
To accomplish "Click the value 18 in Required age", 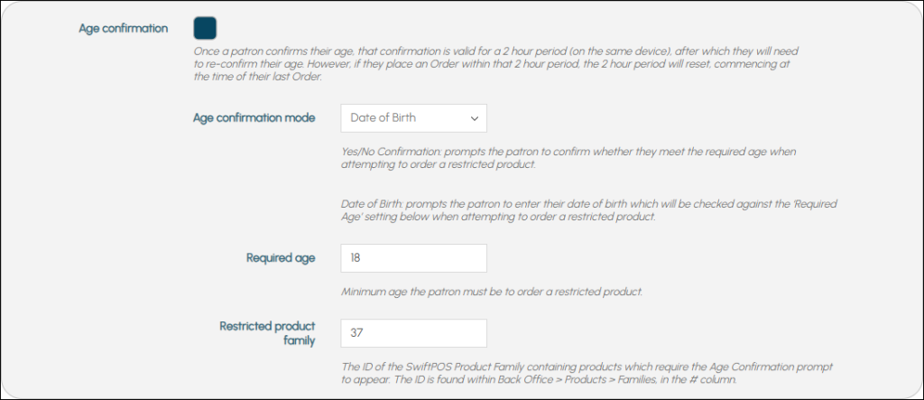I will [357, 258].
